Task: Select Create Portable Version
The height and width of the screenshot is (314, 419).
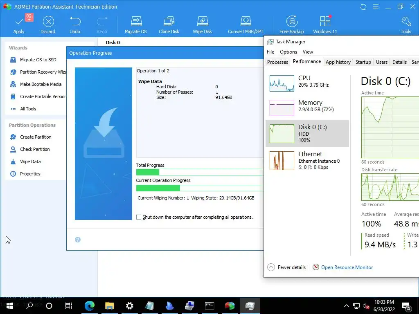Action: tap(38, 96)
